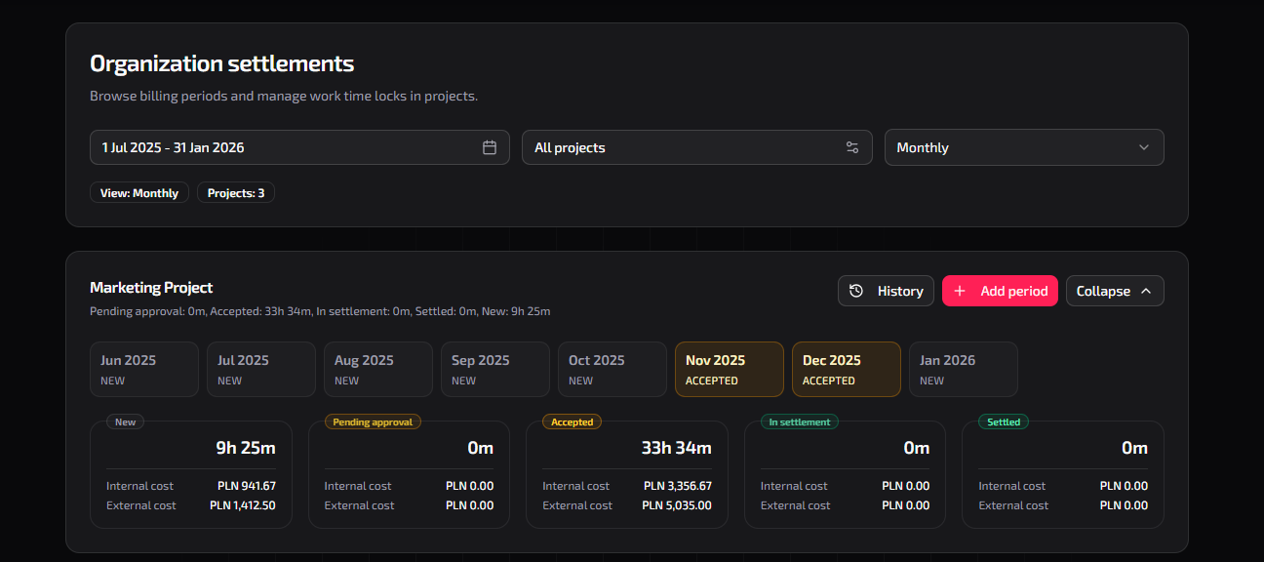Image resolution: width=1264 pixels, height=562 pixels.
Task: Click the date range input field
Action: [x=289, y=147]
